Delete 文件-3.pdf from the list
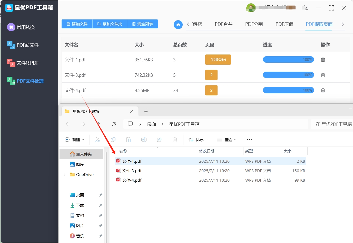Viewport: 353px width, 243px height. coord(323,75)
